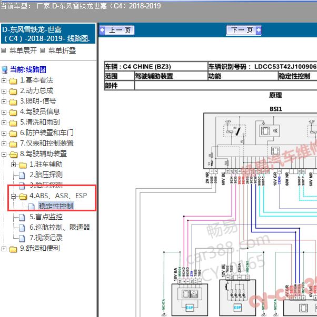The image size is (317, 317).
Task: Go to previous page with 上一页 button
Action: point(117,30)
